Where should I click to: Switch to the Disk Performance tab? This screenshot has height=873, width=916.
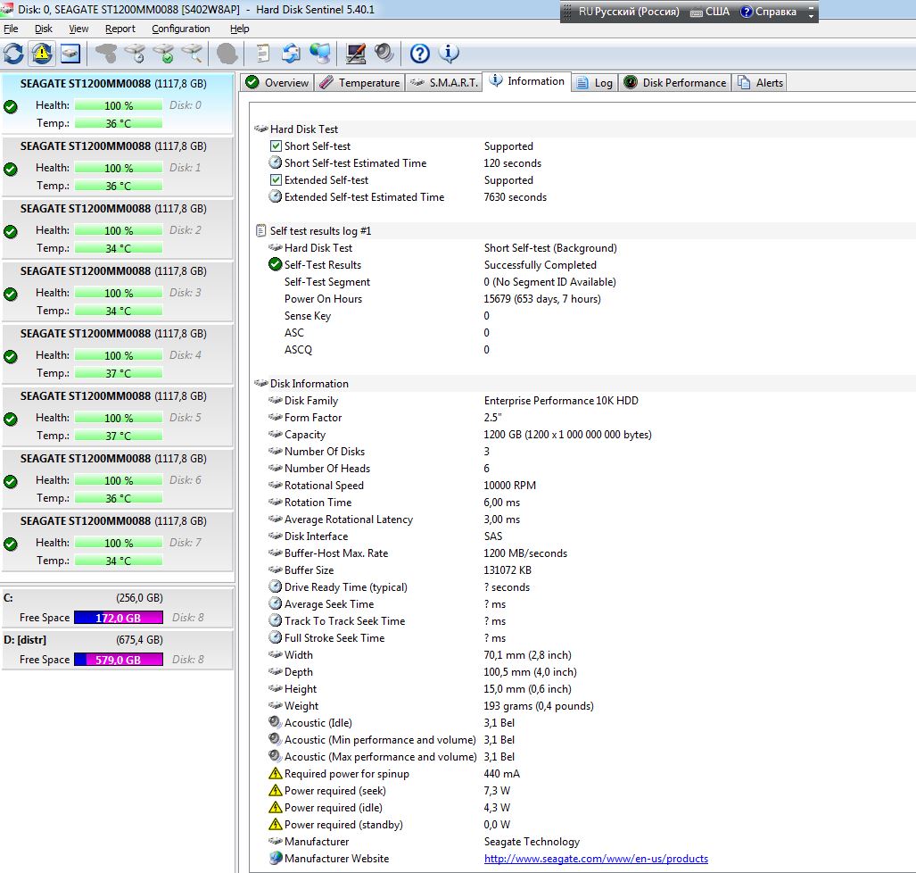[674, 82]
